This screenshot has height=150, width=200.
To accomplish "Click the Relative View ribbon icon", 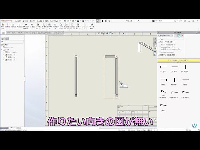I will click(x=38, y=26).
